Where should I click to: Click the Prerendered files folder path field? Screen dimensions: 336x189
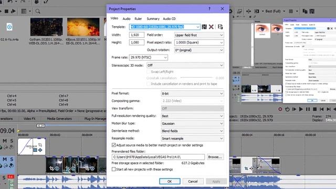pyautogui.click(x=158, y=157)
